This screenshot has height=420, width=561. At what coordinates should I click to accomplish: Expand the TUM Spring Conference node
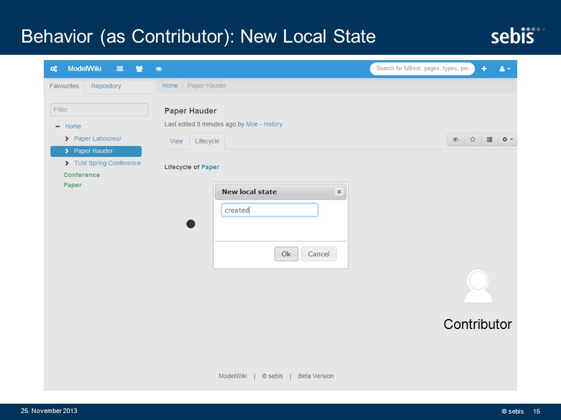pyautogui.click(x=67, y=163)
